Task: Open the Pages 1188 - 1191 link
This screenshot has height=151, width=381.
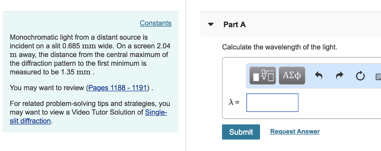Action: tap(118, 88)
